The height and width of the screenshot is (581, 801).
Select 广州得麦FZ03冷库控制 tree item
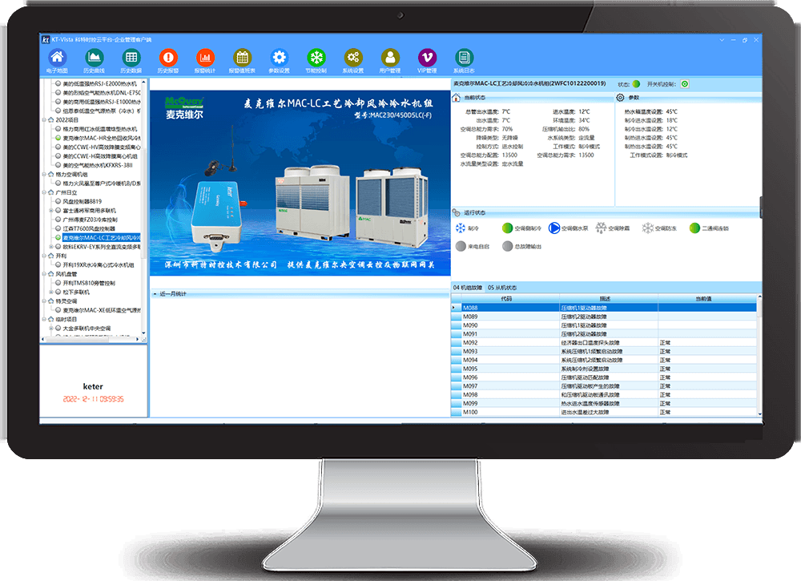(90, 220)
